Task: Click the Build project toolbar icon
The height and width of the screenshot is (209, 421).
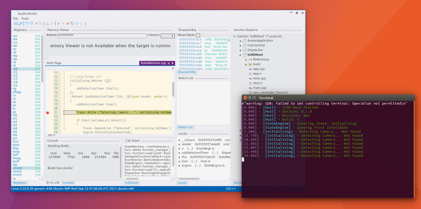Action: 48,24
